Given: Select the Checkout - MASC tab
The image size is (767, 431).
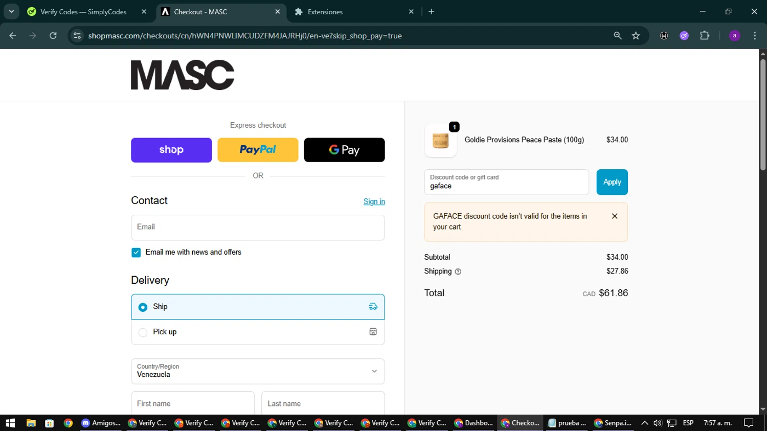Looking at the screenshot, I should (221, 12).
